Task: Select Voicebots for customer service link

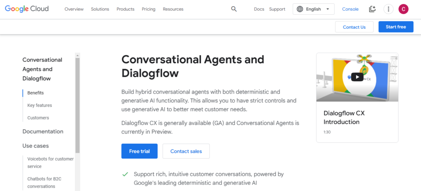Action: point(51,163)
